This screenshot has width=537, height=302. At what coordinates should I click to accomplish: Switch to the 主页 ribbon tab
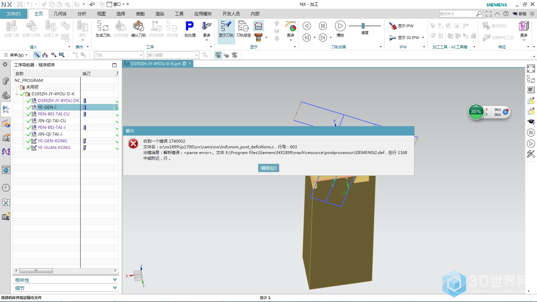tap(39, 14)
